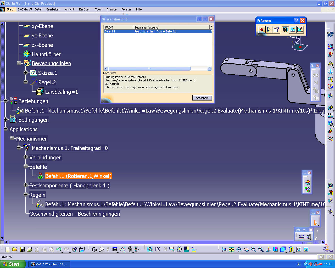Open the Formula f(x) editor icon
This screenshot has height=268, width=335.
[x=94, y=249]
